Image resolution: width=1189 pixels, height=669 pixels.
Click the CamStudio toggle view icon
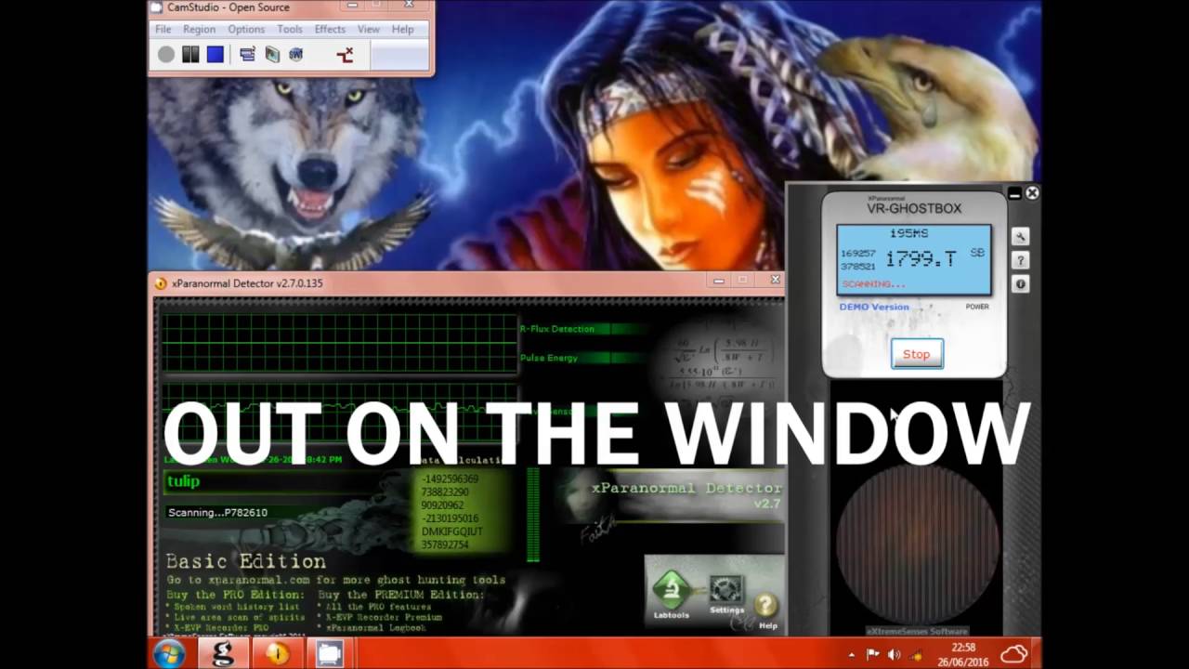click(x=247, y=55)
